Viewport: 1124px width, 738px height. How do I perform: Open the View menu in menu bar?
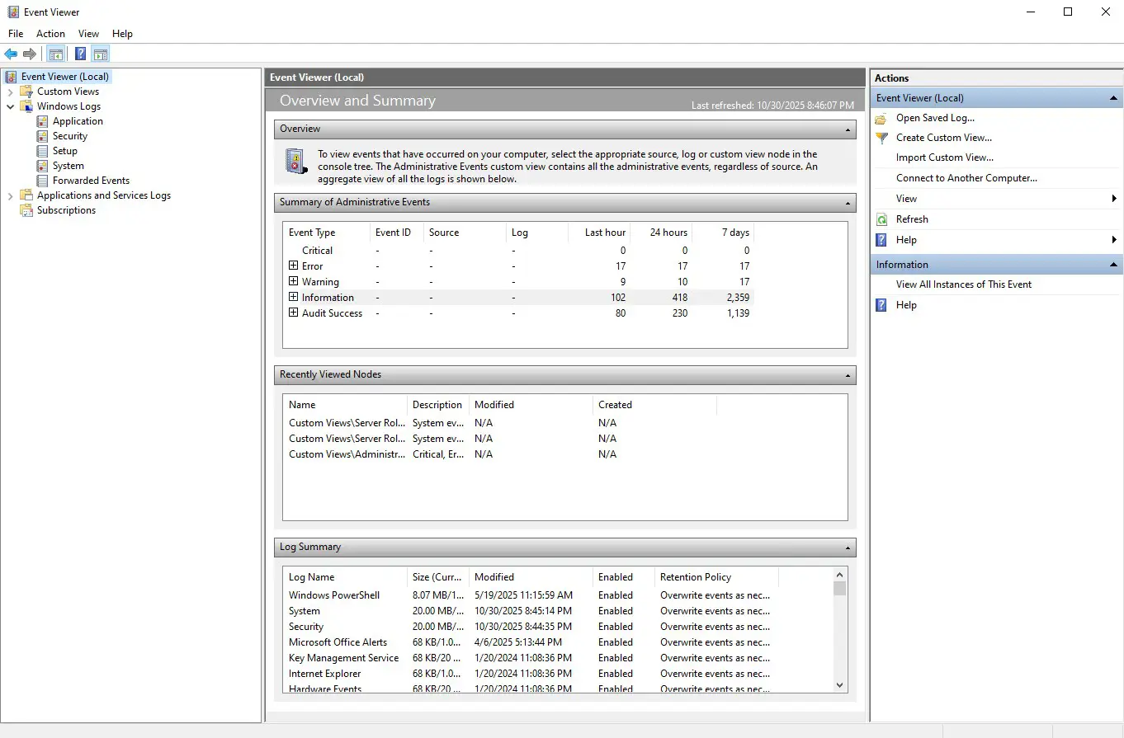(x=88, y=34)
